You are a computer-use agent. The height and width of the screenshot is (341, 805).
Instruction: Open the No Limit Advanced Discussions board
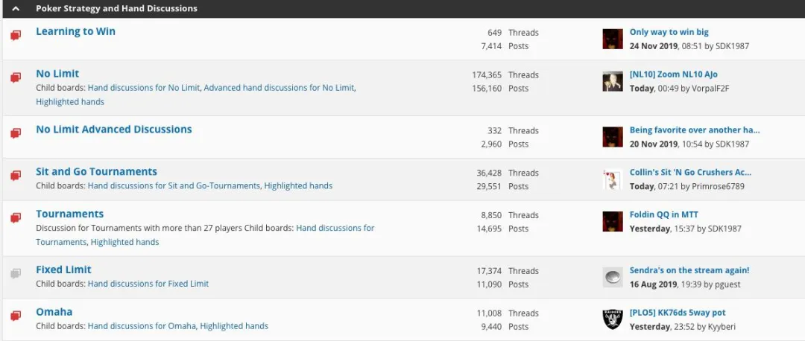pos(113,130)
